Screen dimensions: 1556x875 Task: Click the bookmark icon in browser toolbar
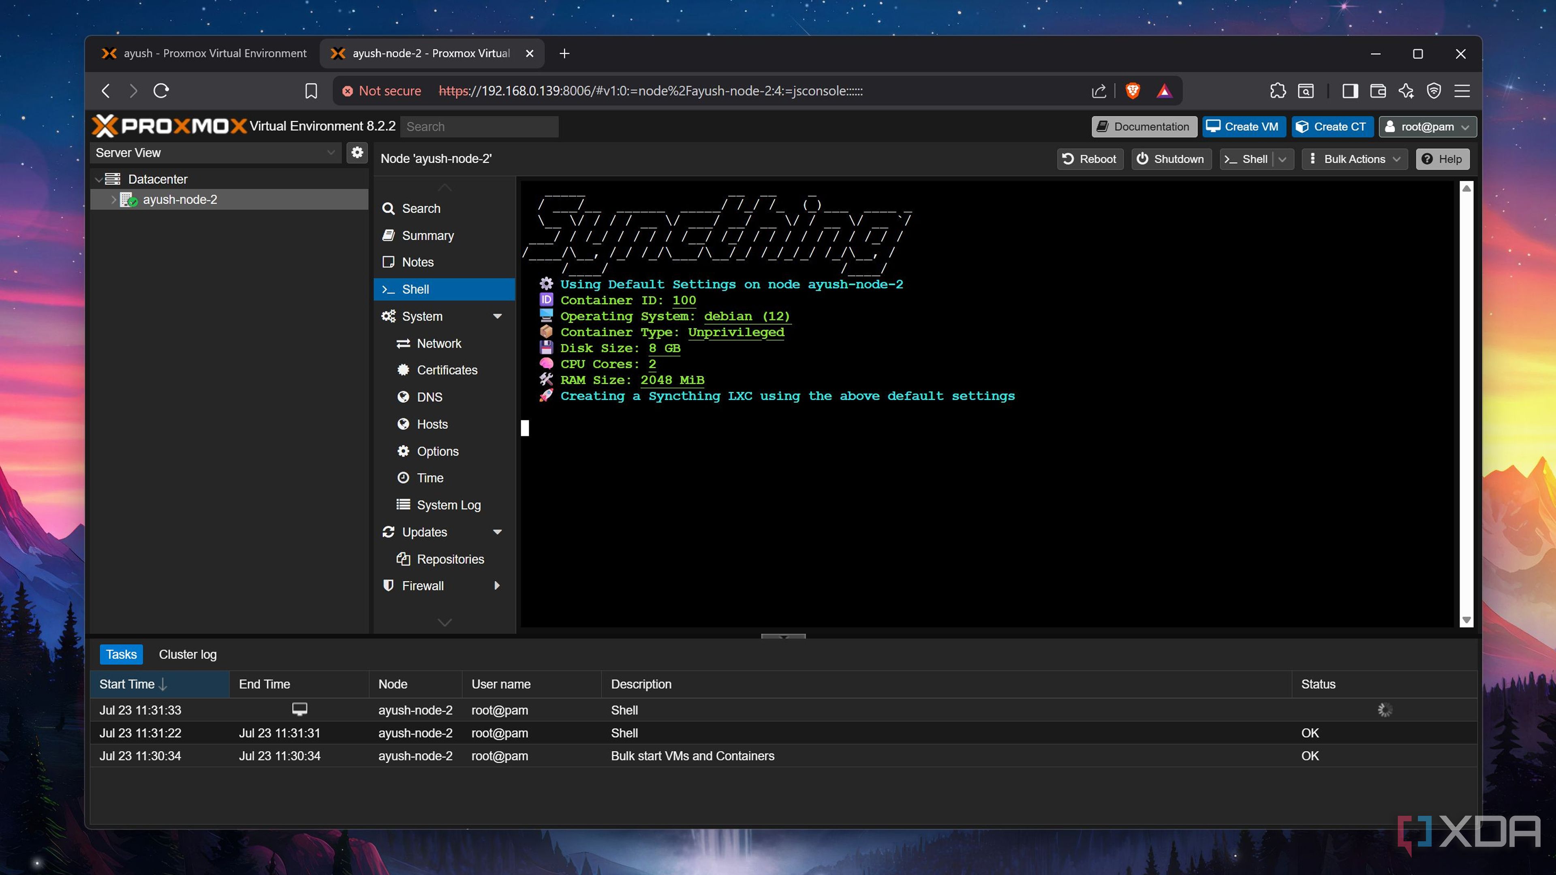tap(311, 91)
